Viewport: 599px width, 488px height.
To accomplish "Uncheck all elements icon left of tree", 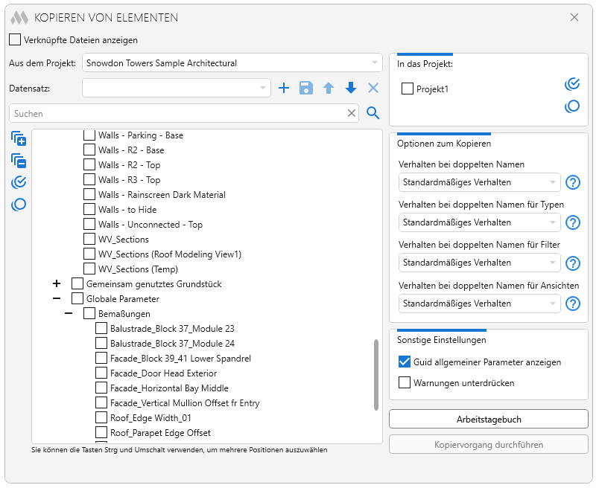I will tap(19, 205).
